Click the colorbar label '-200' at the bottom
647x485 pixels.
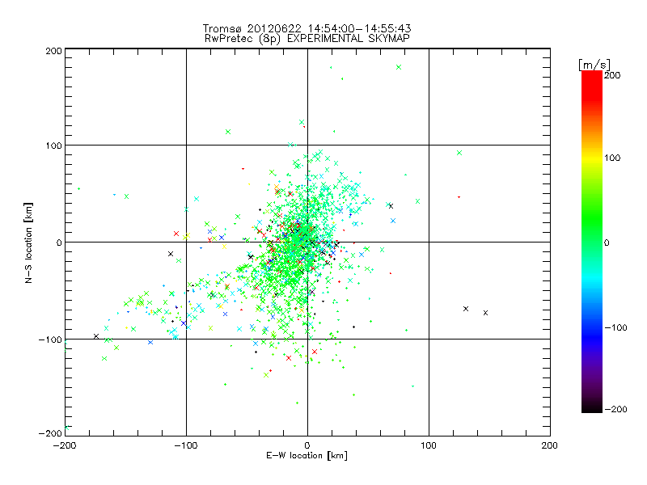tap(615, 409)
